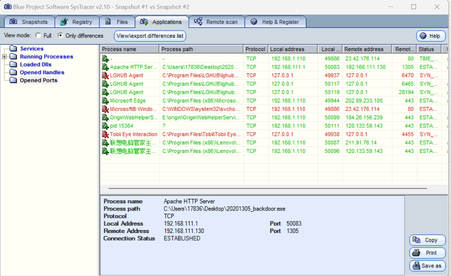The width and height of the screenshot is (451, 276).
Task: Select Running Processes in the tree
Action: coord(46,56)
